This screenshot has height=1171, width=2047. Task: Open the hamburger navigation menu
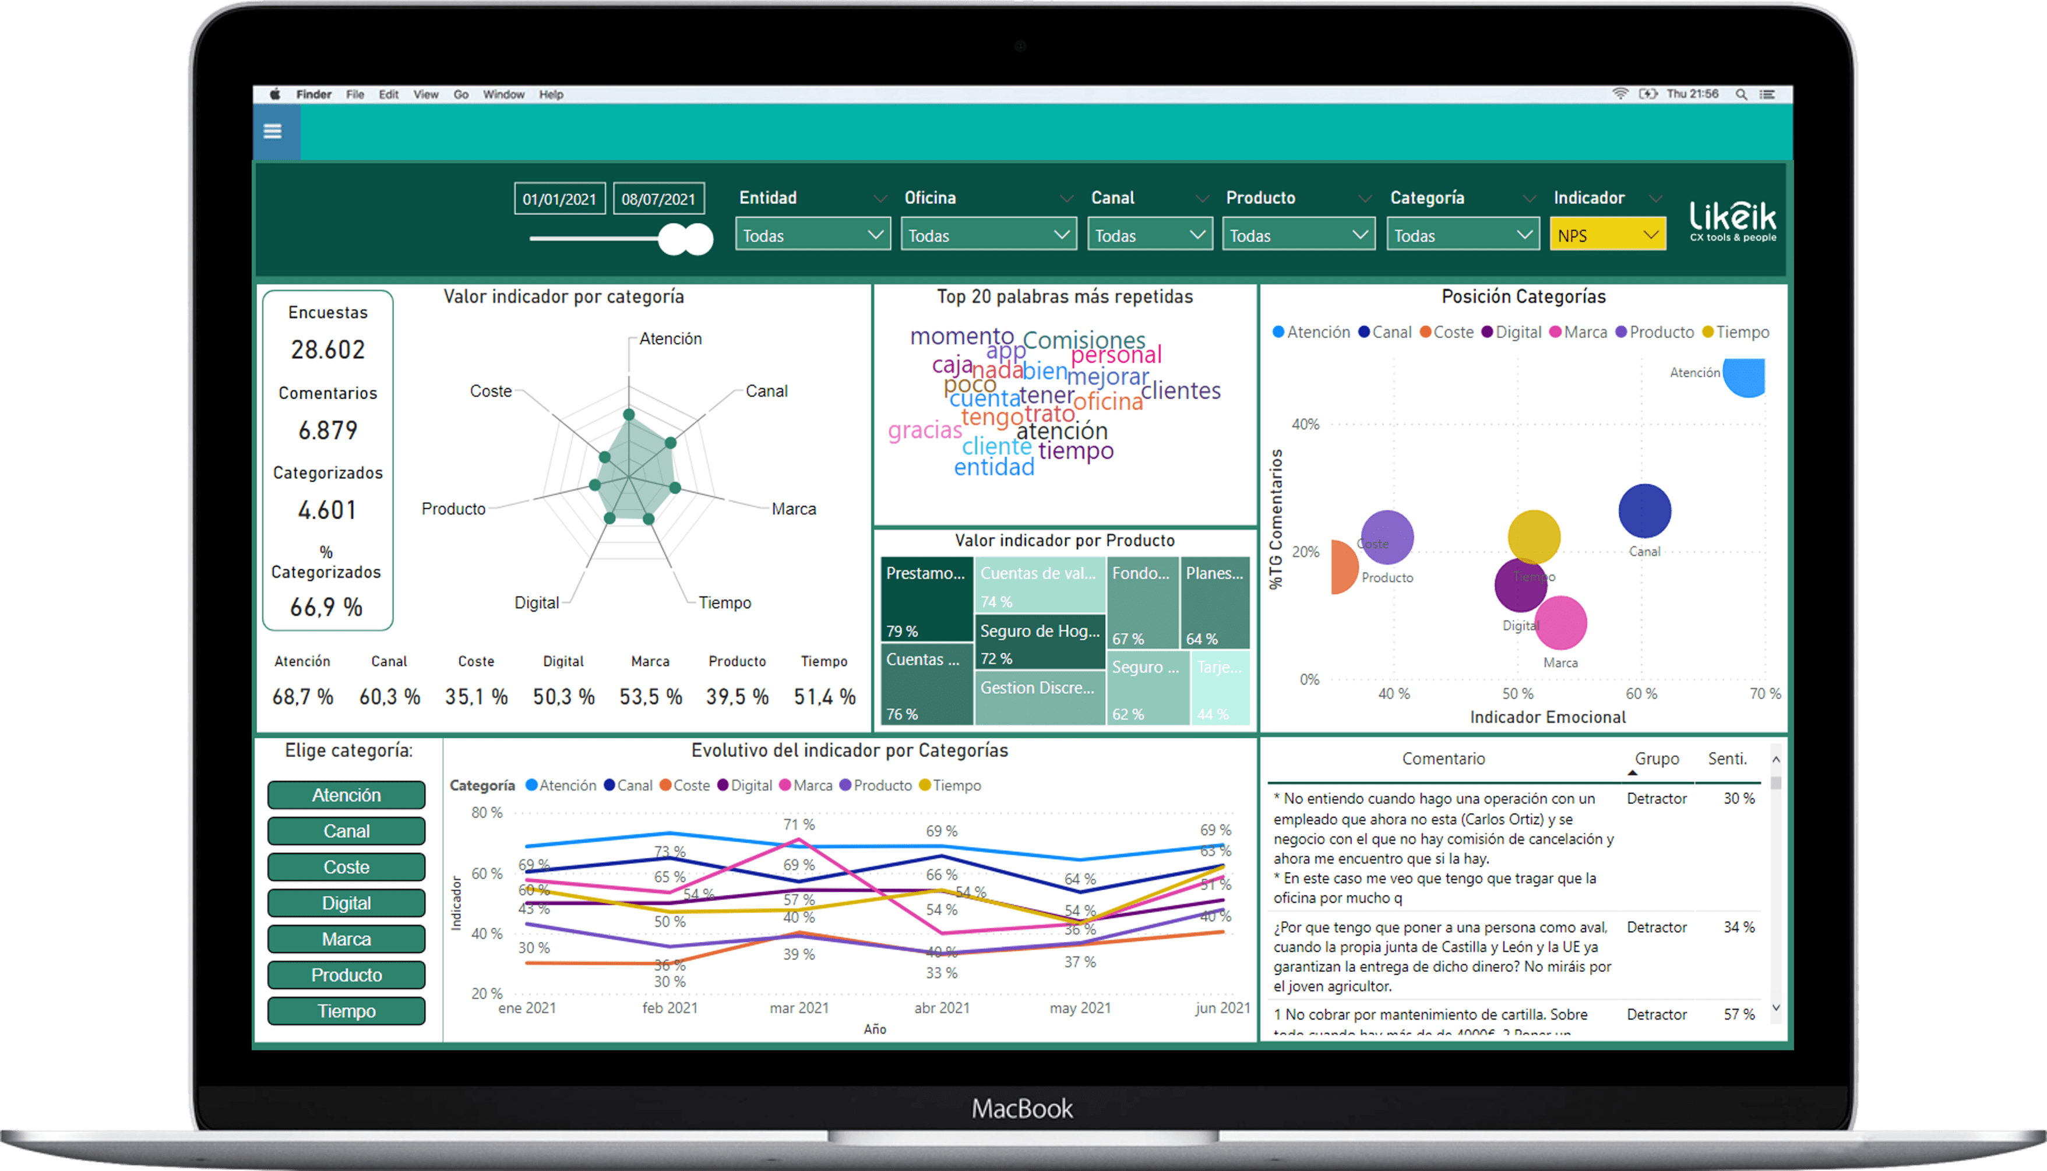(273, 131)
